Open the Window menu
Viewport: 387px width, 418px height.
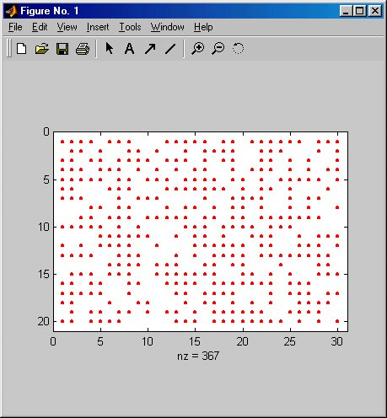pyautogui.click(x=167, y=27)
